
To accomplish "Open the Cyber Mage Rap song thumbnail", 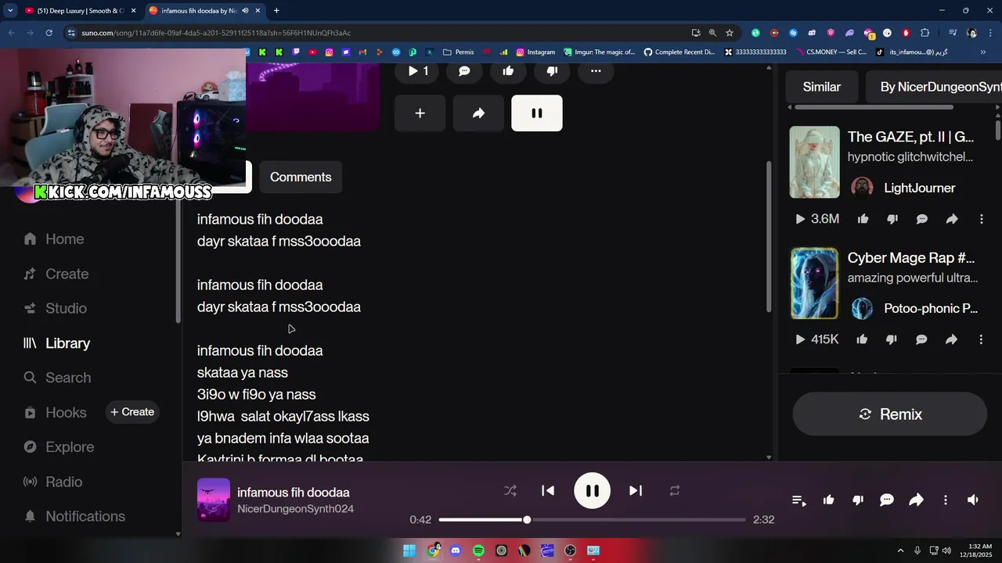I will [x=814, y=283].
